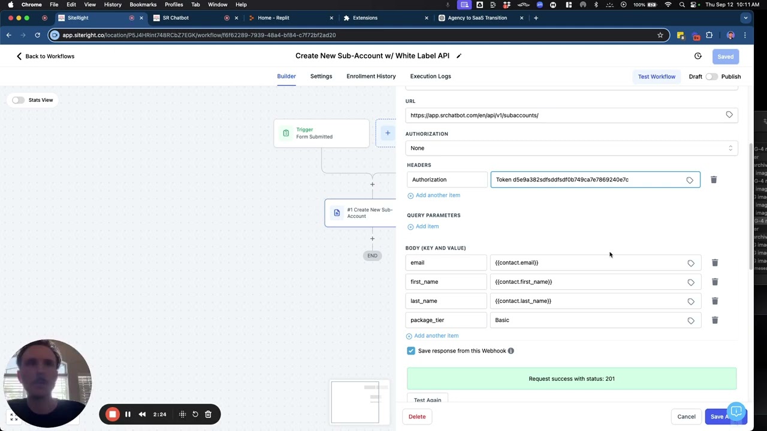Click the pencil icon beside workflow title
This screenshot has width=767, height=431.
pos(459,56)
